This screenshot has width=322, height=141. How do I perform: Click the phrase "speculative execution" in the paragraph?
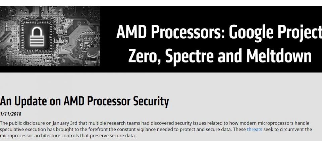[x=23, y=130]
